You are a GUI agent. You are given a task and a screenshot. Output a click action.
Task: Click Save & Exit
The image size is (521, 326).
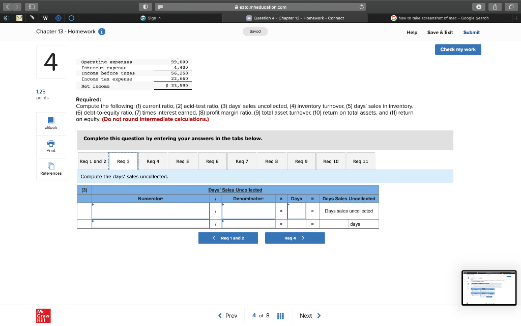[440, 32]
